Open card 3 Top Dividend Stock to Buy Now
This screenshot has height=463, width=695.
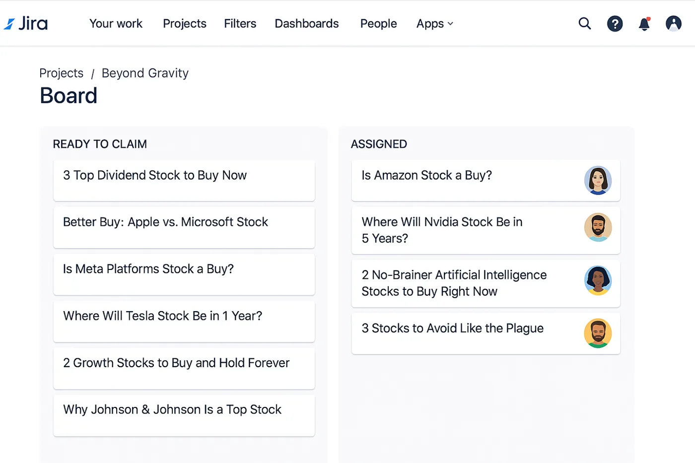(184, 181)
